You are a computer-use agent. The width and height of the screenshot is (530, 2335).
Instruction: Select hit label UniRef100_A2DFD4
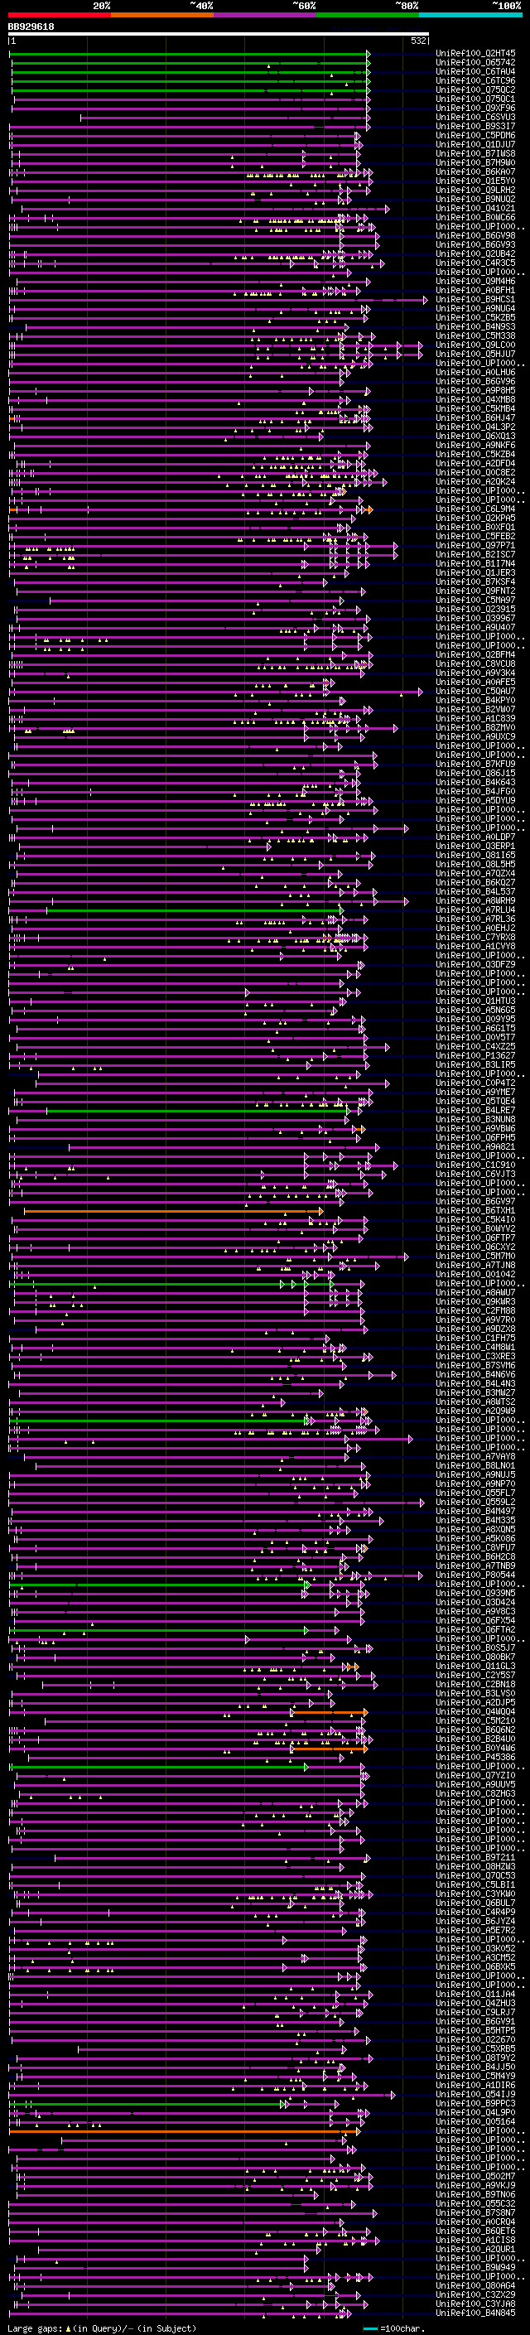(x=475, y=463)
